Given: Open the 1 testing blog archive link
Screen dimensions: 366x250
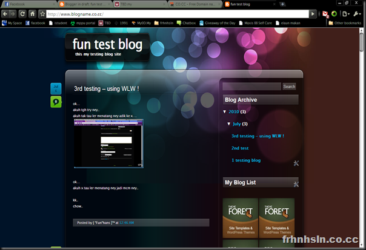Looking at the screenshot, I should tap(246, 160).
